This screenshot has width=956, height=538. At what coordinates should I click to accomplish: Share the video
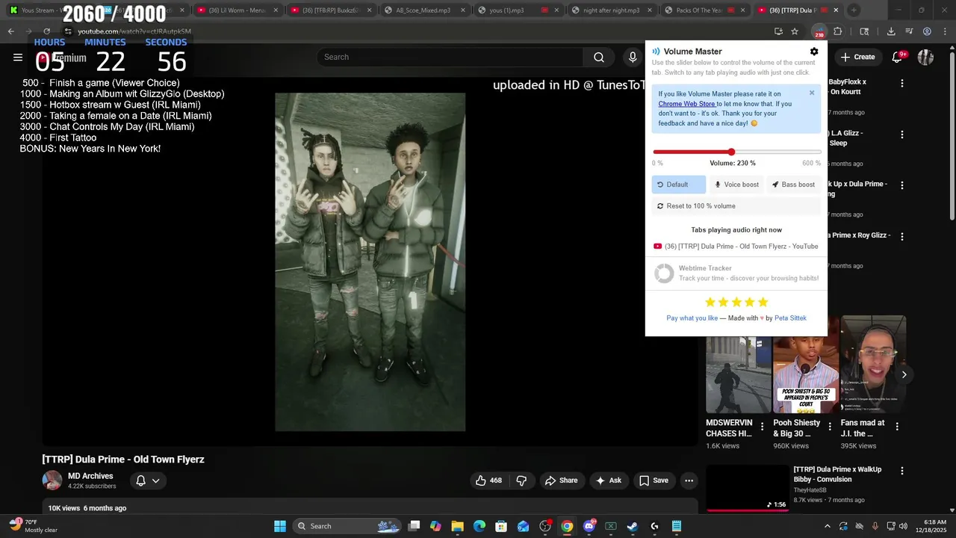click(561, 480)
